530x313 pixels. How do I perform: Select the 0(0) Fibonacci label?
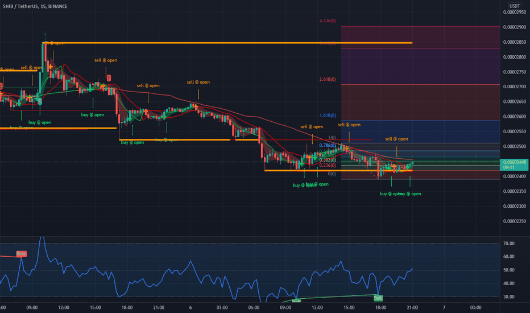click(x=332, y=174)
